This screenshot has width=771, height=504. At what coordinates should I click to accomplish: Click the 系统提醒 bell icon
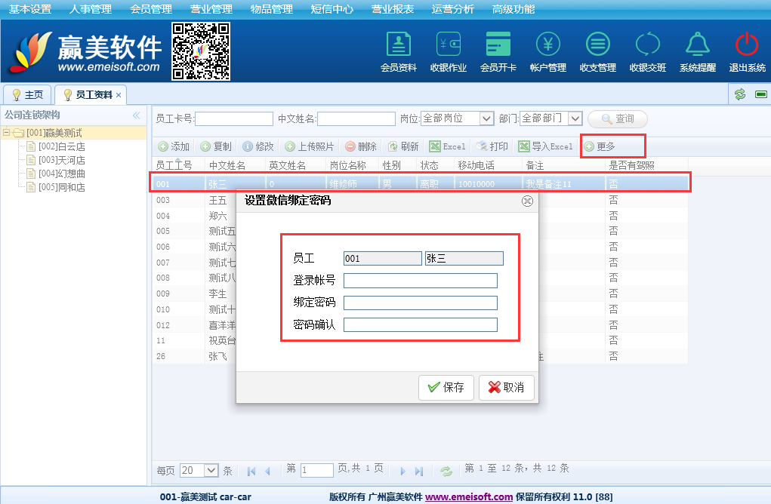pos(697,45)
